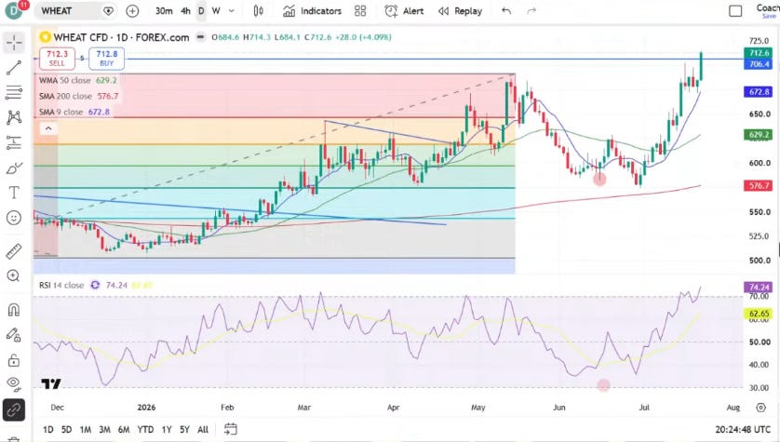Open the user profile avatar menu

click(14, 10)
